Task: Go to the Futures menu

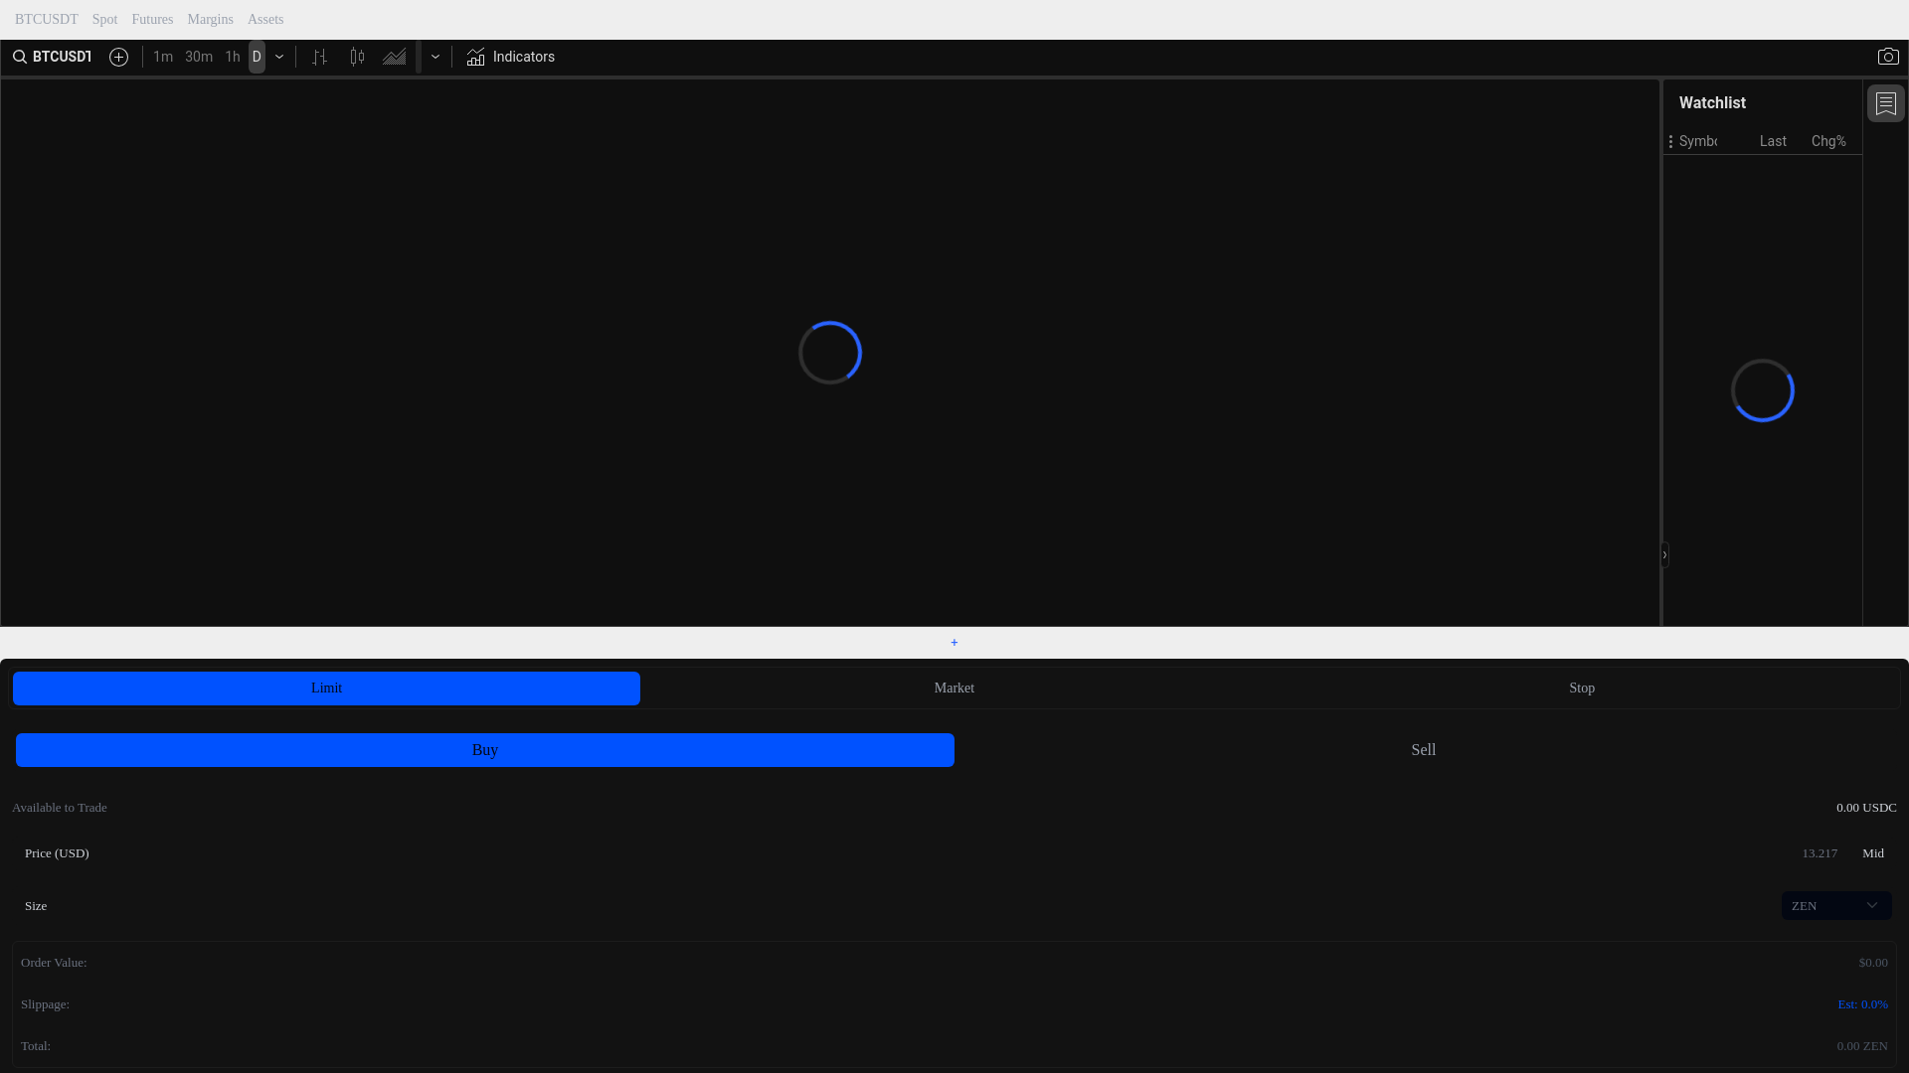Action: click(x=152, y=20)
